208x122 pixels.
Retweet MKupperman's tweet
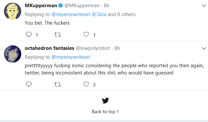58,34
